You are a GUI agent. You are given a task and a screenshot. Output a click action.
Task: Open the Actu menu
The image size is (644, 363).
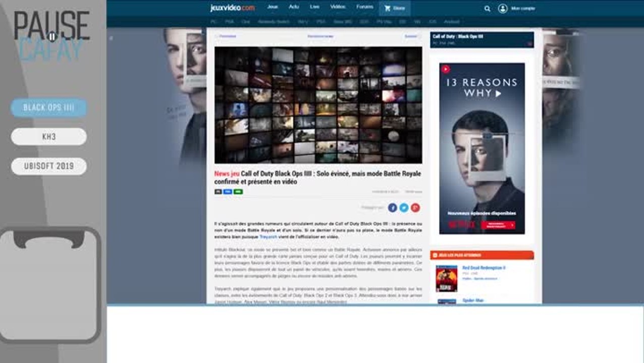pyautogui.click(x=294, y=7)
